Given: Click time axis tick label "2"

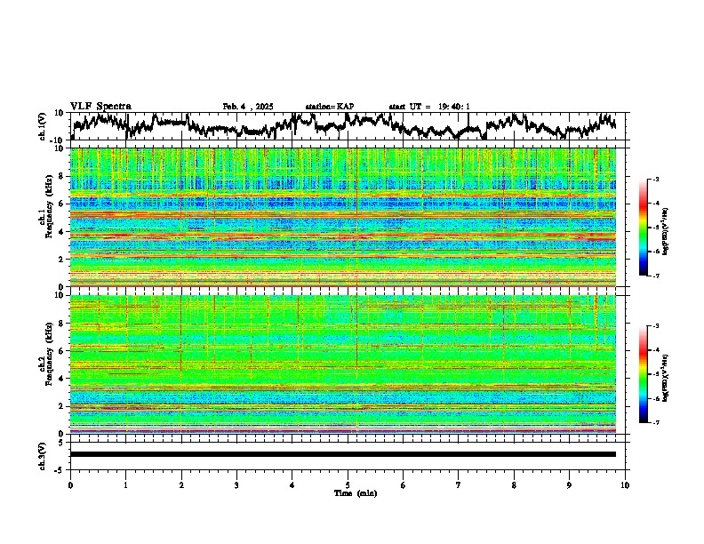Looking at the screenshot, I should (181, 485).
